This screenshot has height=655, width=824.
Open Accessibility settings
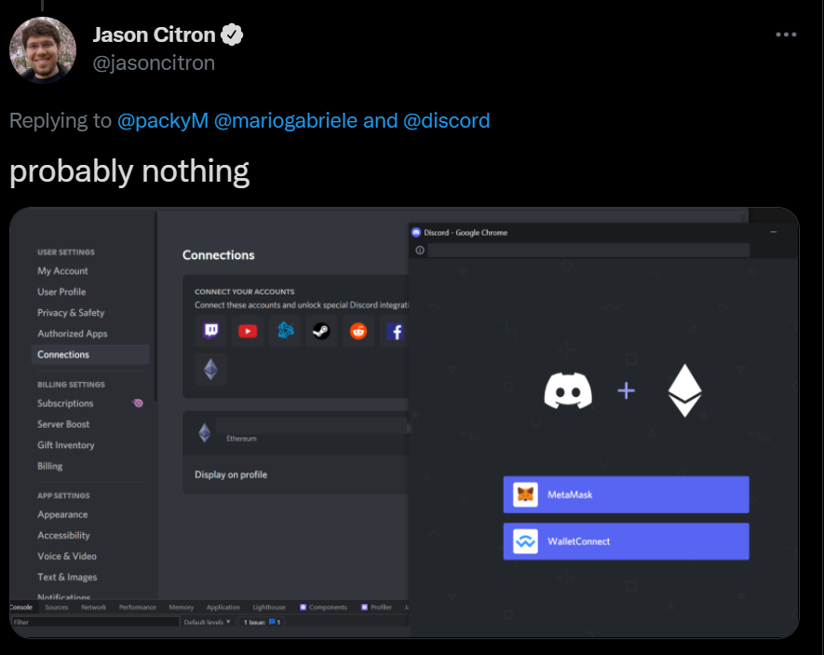pos(63,536)
